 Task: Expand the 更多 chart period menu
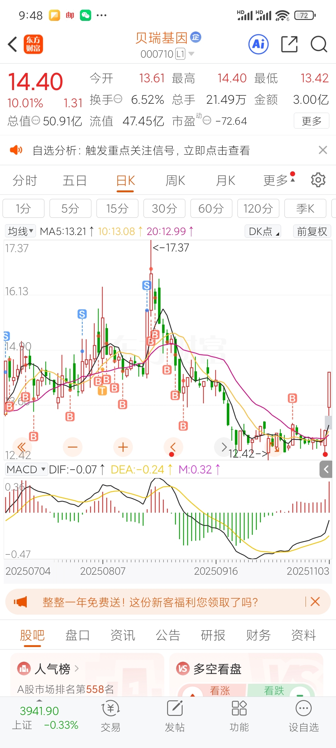(x=279, y=180)
